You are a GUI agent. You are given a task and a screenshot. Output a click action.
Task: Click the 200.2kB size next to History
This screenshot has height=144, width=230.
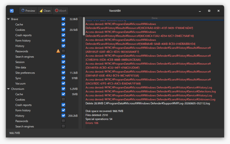tap(73, 116)
